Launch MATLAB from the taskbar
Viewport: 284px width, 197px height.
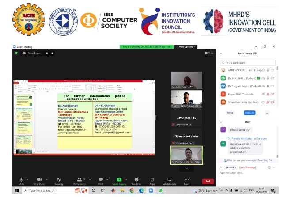pyautogui.click(x=113, y=190)
